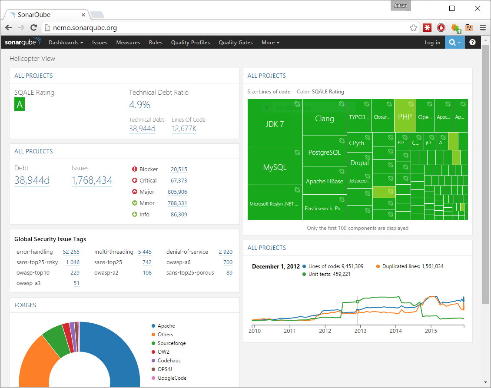Click the orange download arrow extension icon
Image resolution: width=491 pixels, height=388 pixels.
(456, 28)
